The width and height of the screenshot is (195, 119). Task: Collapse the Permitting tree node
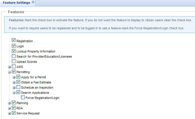pyautogui.click(x=10, y=72)
